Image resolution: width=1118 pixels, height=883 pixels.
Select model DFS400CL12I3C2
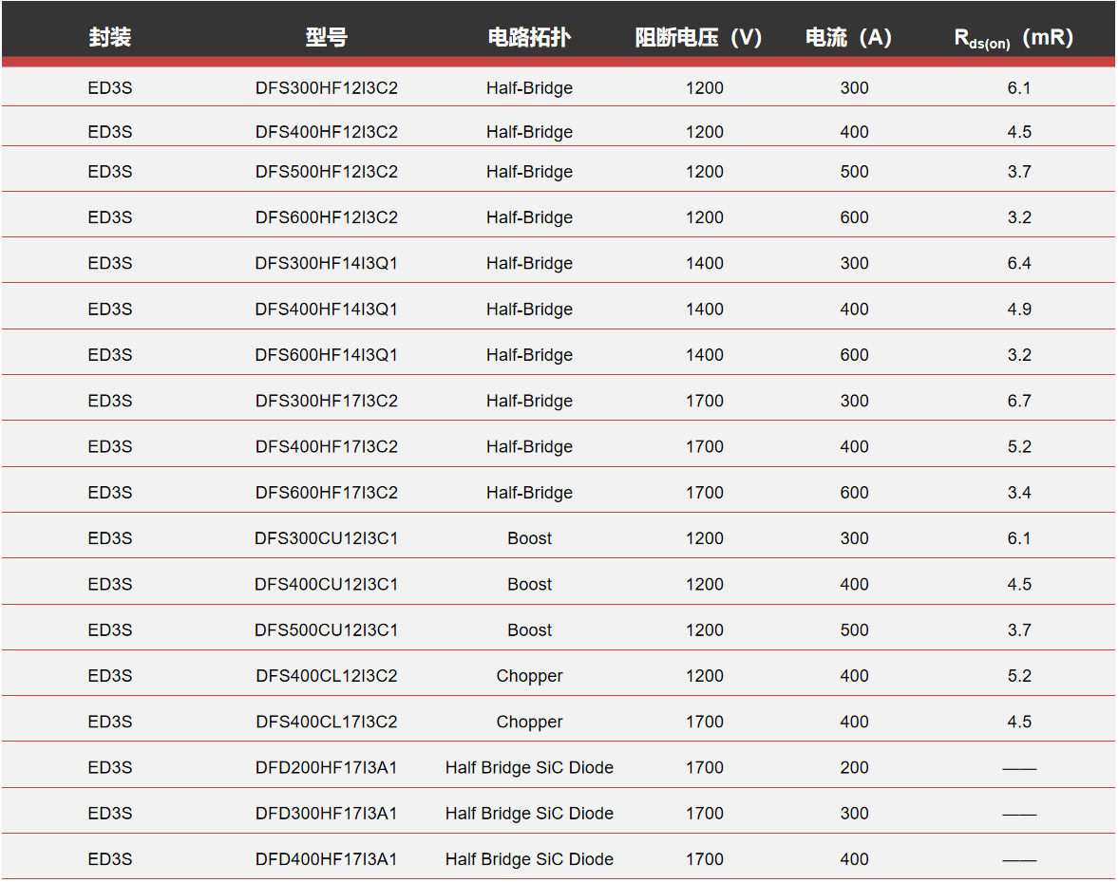(327, 676)
